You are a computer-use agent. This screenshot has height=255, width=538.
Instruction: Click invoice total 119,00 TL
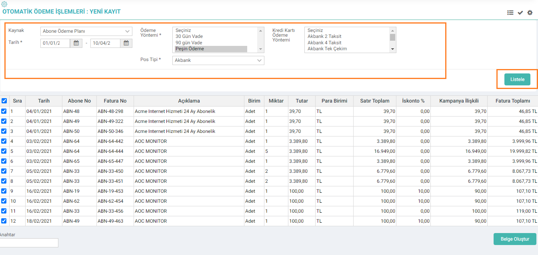coord(527,211)
